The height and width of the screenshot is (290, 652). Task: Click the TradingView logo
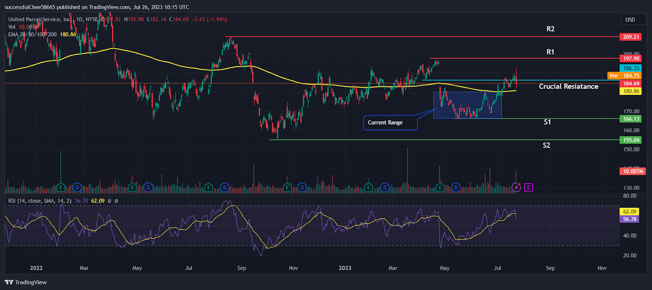click(x=26, y=282)
